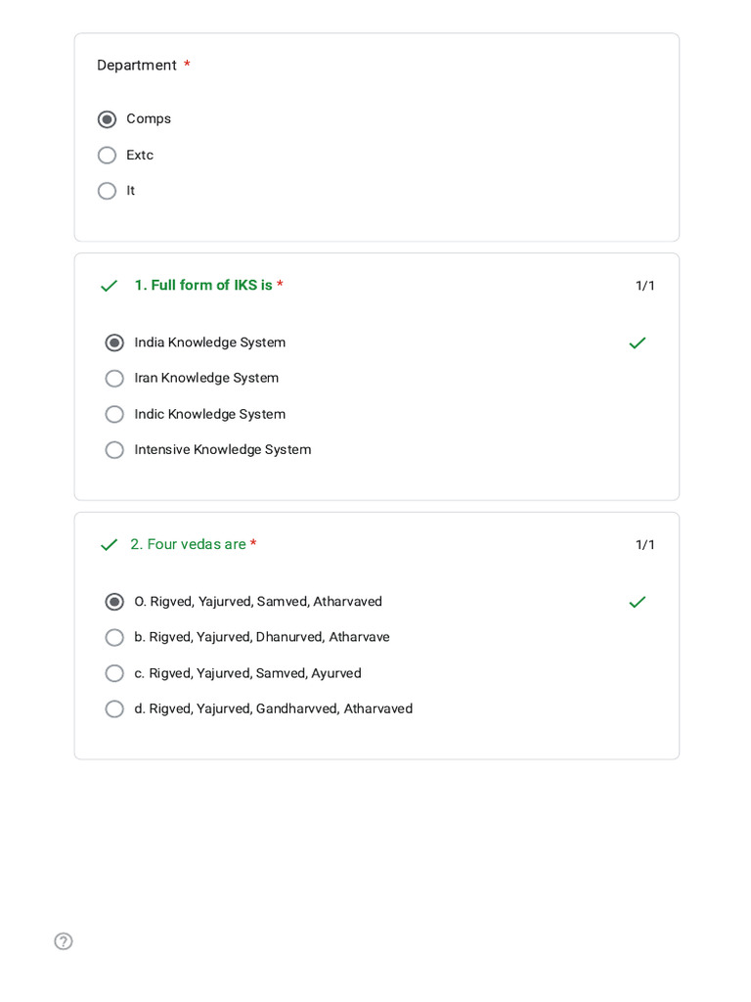Choose Iran Knowledge System option
This screenshot has height=1002, width=751.
click(x=114, y=379)
